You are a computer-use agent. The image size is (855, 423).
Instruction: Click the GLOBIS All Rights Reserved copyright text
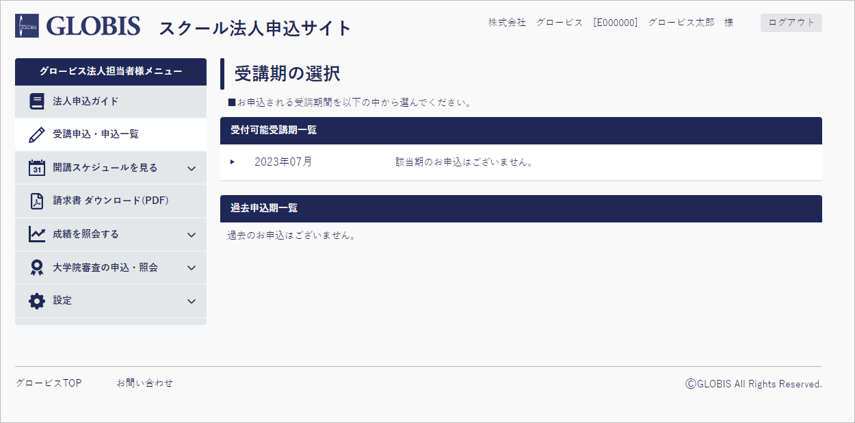pyautogui.click(x=754, y=384)
